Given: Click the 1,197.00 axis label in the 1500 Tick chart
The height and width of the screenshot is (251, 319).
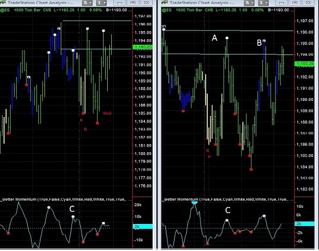Looking at the screenshot, I should 305,21.
